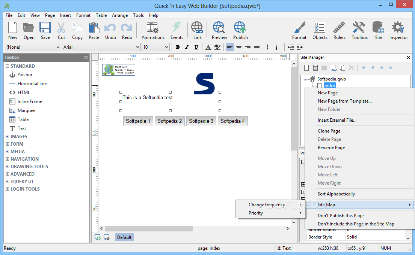Toggle bold formatting

178,47
